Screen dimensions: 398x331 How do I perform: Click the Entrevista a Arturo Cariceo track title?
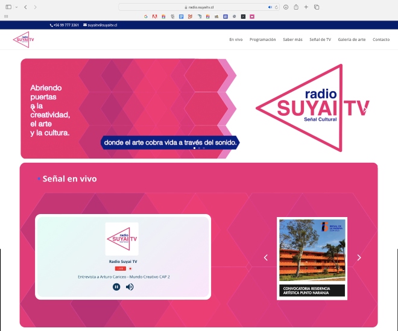click(124, 277)
